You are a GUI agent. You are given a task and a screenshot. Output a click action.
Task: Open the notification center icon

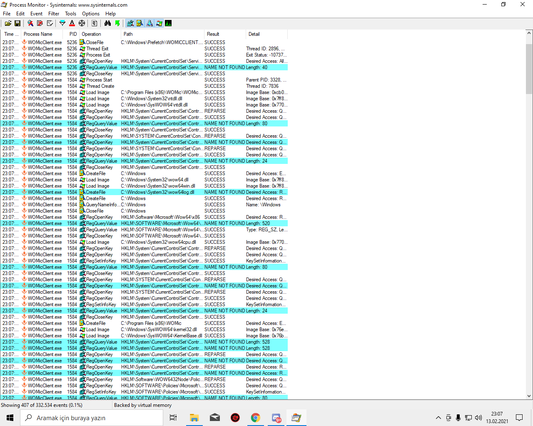click(519, 418)
